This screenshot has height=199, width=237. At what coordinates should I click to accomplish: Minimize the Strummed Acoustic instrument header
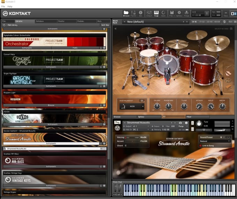[232, 124]
